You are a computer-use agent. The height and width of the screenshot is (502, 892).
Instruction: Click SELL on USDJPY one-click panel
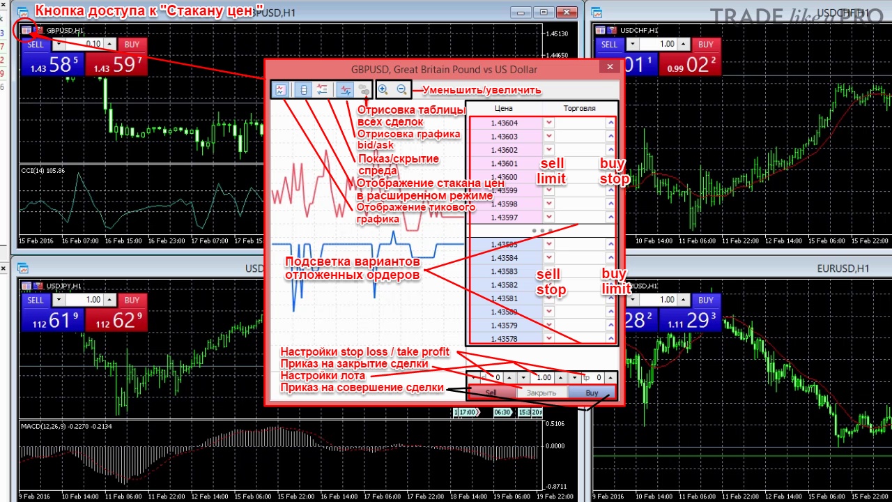(36, 300)
